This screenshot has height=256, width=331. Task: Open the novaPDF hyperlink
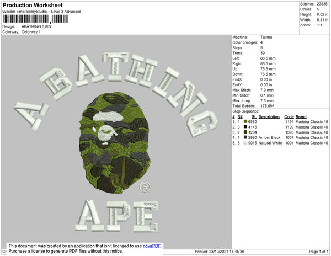152,246
